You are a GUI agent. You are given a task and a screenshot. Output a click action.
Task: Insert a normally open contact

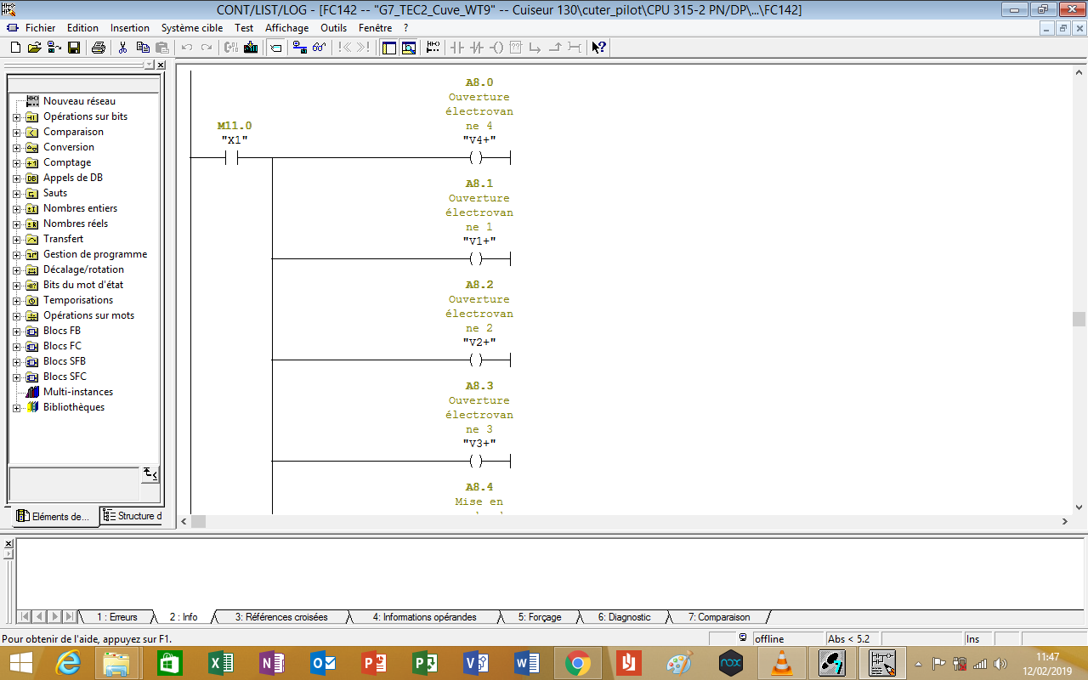tap(457, 48)
